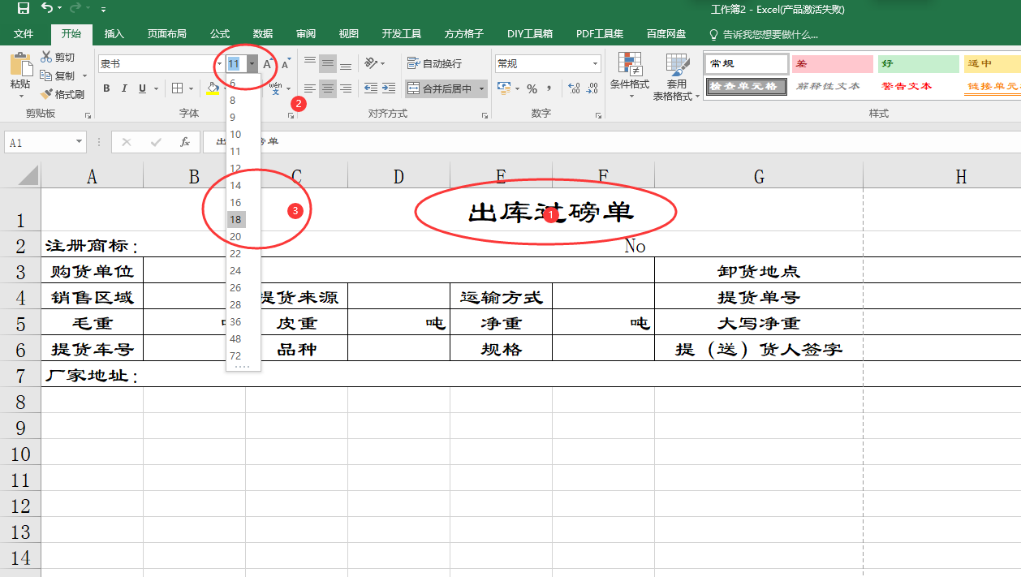Screen dimensions: 1021x577
Task: Click the Decrease Font Size icon
Action: (286, 63)
